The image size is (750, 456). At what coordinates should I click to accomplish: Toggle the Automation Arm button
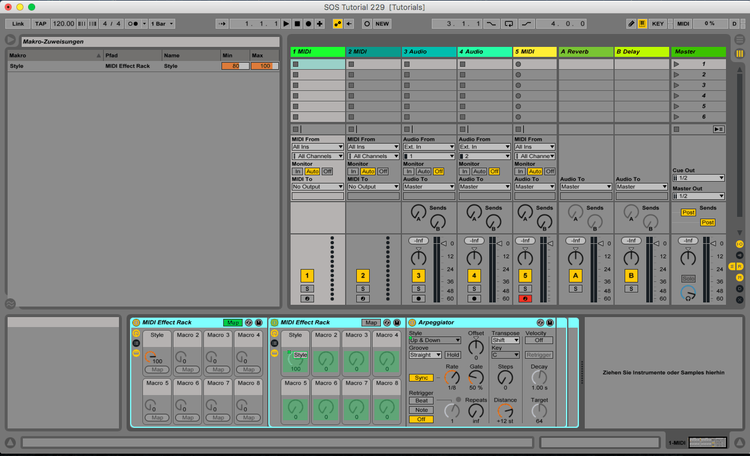tap(337, 24)
